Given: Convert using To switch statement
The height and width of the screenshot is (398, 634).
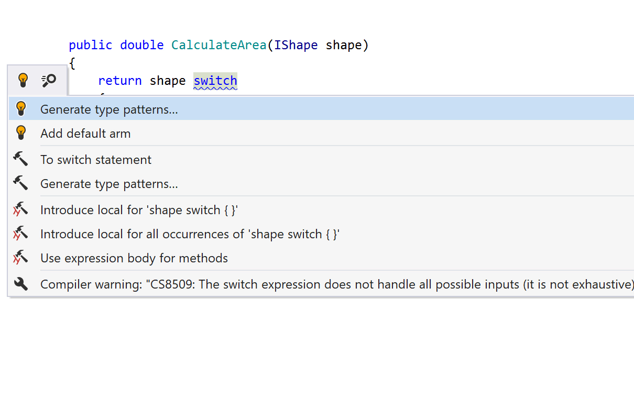Looking at the screenshot, I should 96,160.
